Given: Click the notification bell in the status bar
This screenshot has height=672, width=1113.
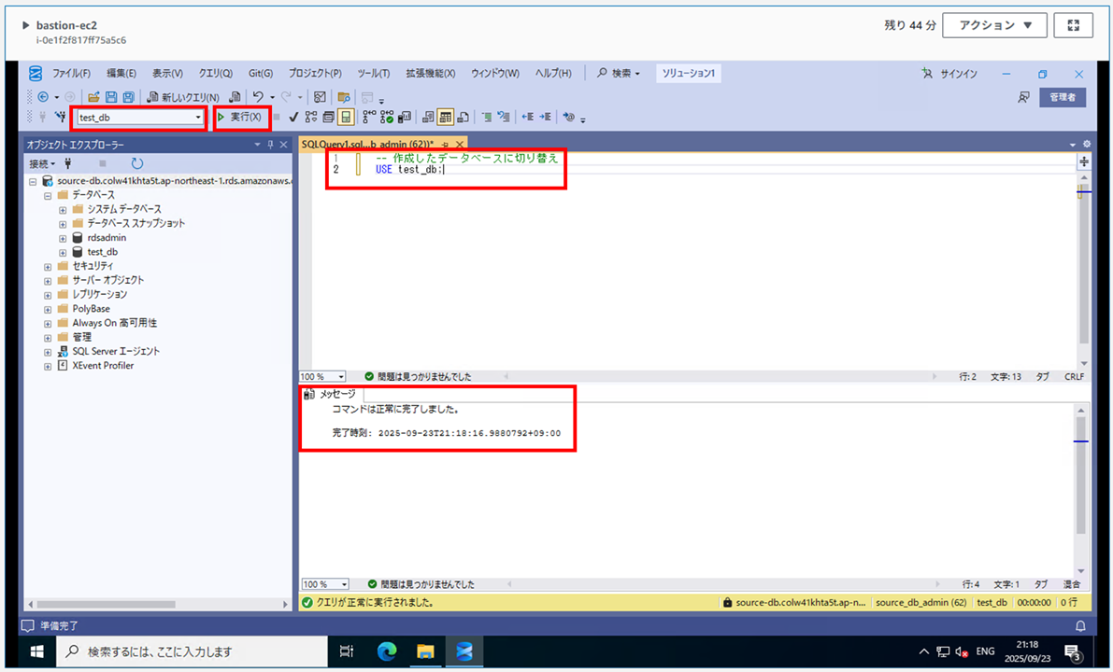Looking at the screenshot, I should [x=1080, y=626].
